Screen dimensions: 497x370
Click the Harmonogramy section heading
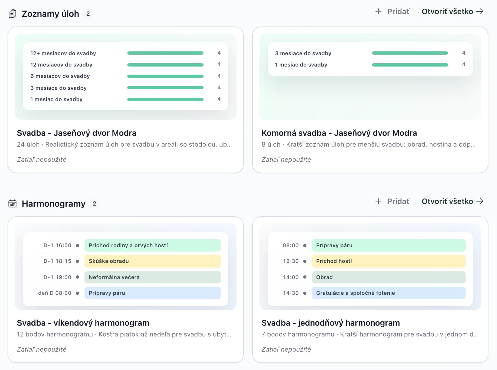(54, 203)
